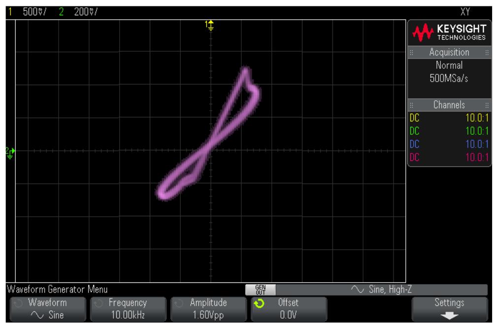Click the GEN OUT indicator badge

point(261,290)
